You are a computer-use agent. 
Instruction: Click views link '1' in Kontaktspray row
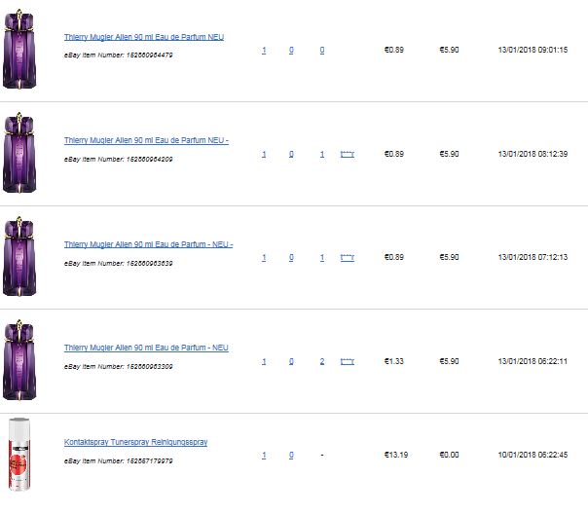click(264, 456)
